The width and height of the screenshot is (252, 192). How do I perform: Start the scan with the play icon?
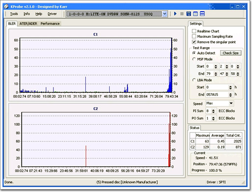(x=176, y=14)
